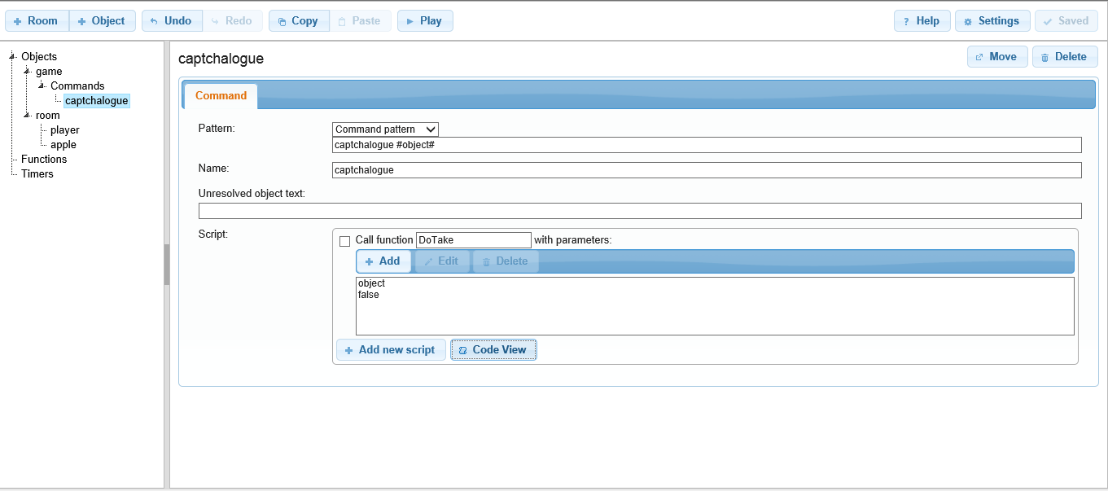Click the Add Object toolbar button
The width and height of the screenshot is (1108, 491).
pos(102,21)
